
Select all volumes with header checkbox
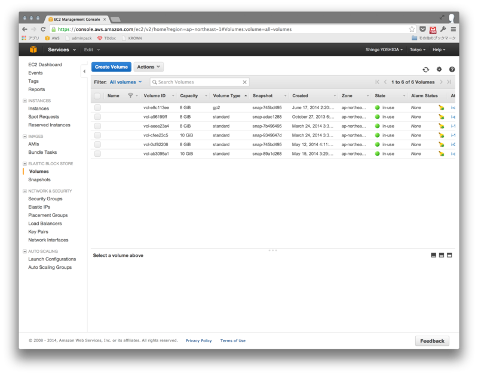tap(97, 96)
